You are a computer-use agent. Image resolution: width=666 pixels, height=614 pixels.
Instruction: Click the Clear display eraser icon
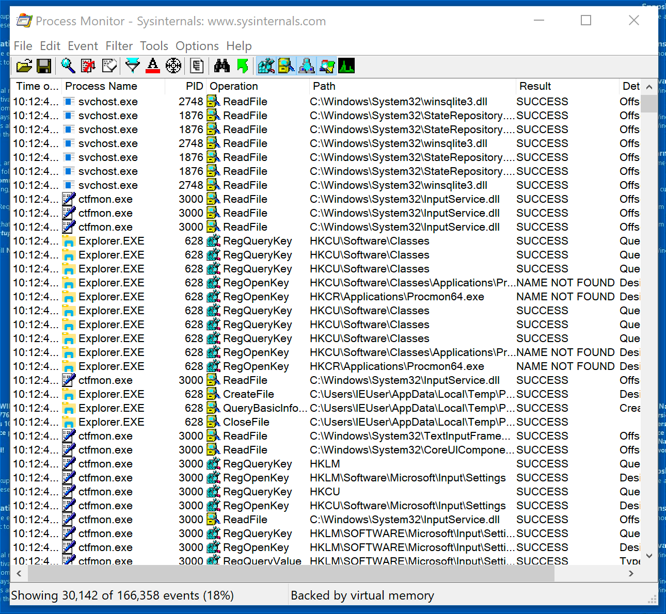[x=109, y=66]
